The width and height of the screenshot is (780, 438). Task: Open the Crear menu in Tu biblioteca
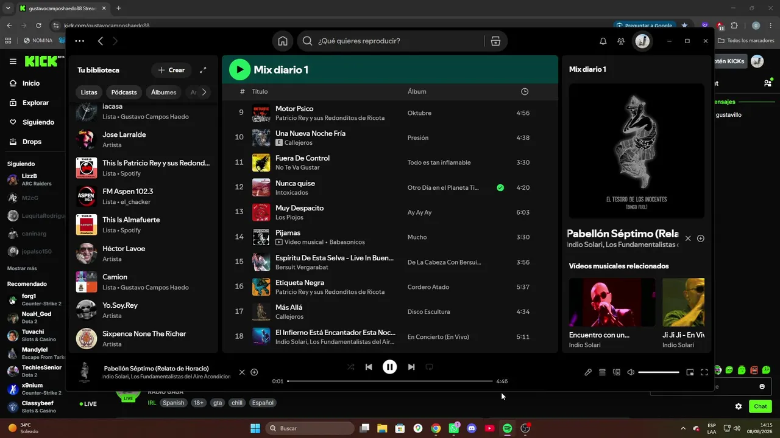pos(171,70)
